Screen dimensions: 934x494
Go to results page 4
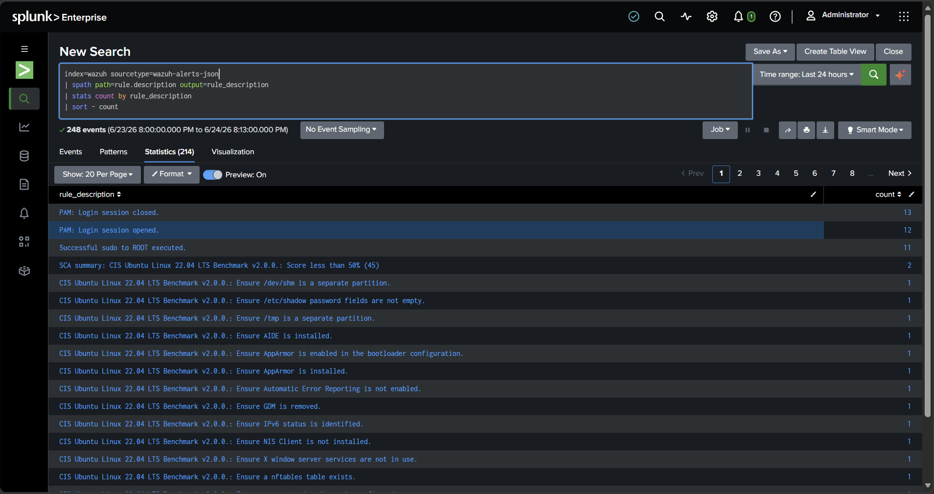point(777,173)
